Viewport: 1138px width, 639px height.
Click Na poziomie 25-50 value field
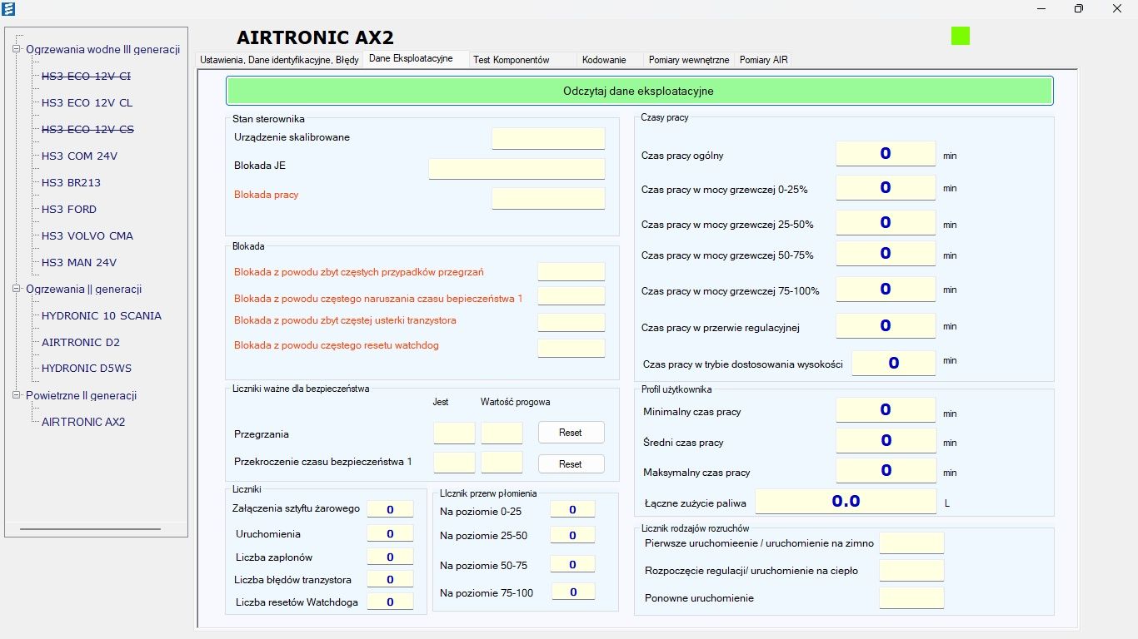(x=572, y=535)
